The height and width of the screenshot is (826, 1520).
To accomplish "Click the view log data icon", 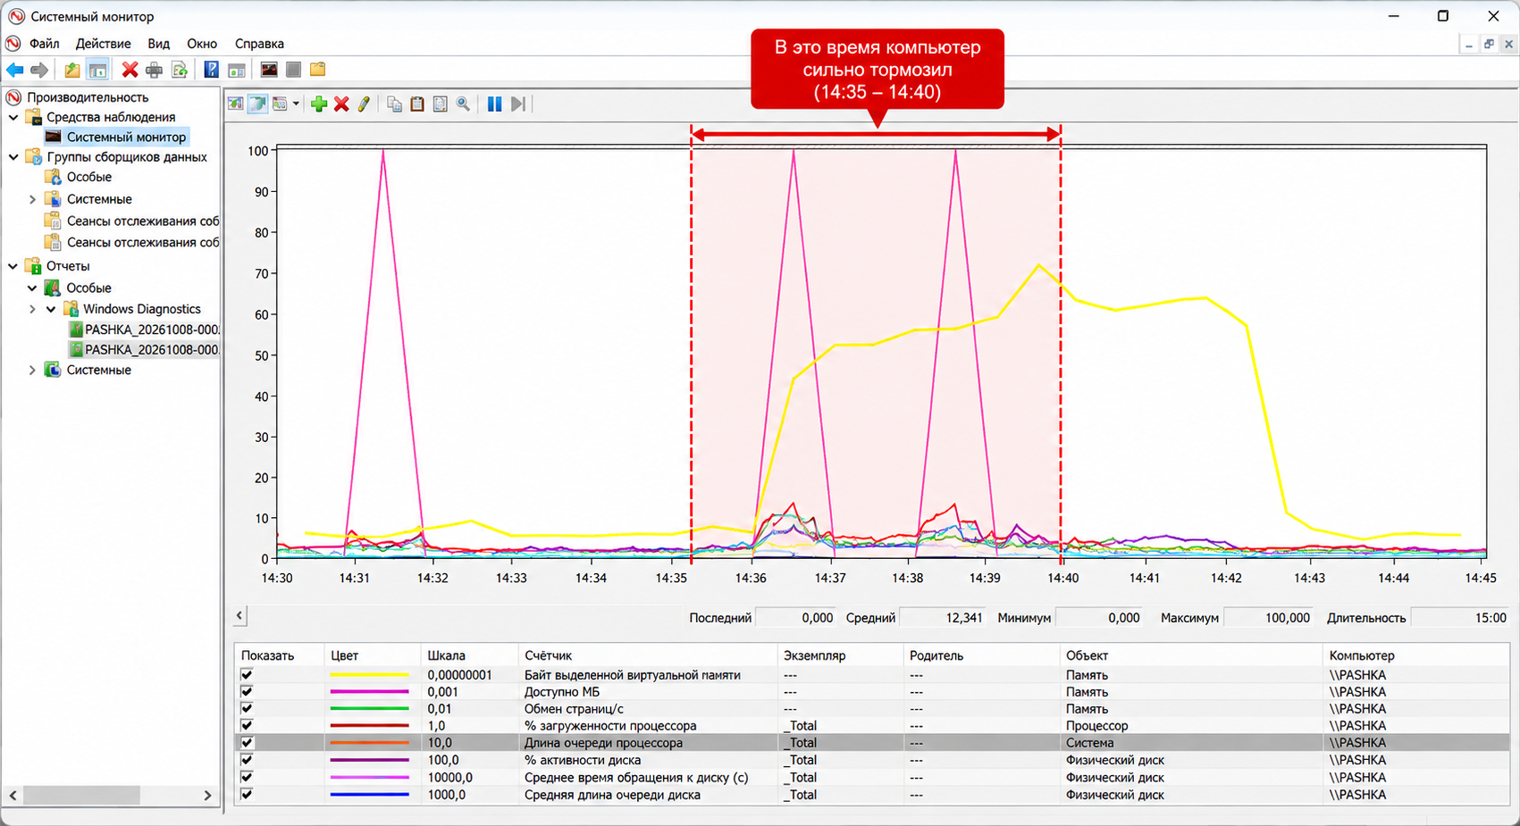I will tap(257, 104).
